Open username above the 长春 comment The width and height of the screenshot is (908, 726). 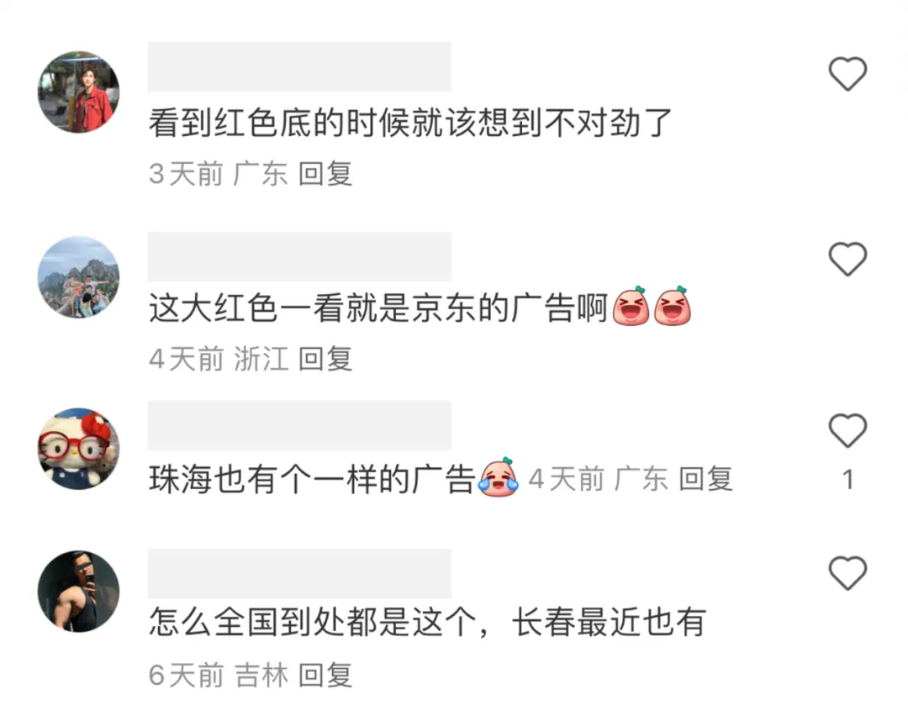(x=299, y=574)
